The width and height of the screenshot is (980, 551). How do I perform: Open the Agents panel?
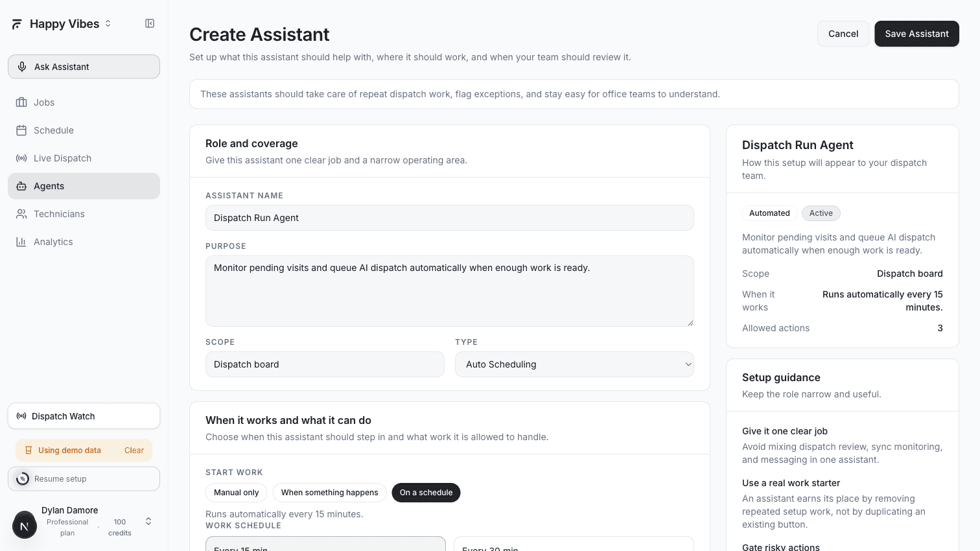coord(49,186)
